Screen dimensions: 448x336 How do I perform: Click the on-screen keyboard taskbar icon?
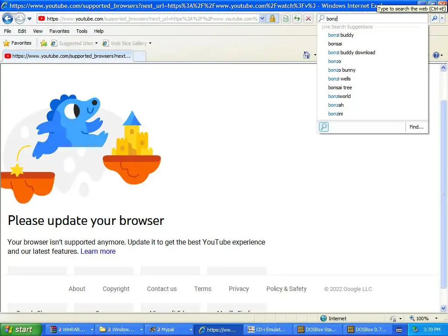pyautogui.click(x=399, y=330)
